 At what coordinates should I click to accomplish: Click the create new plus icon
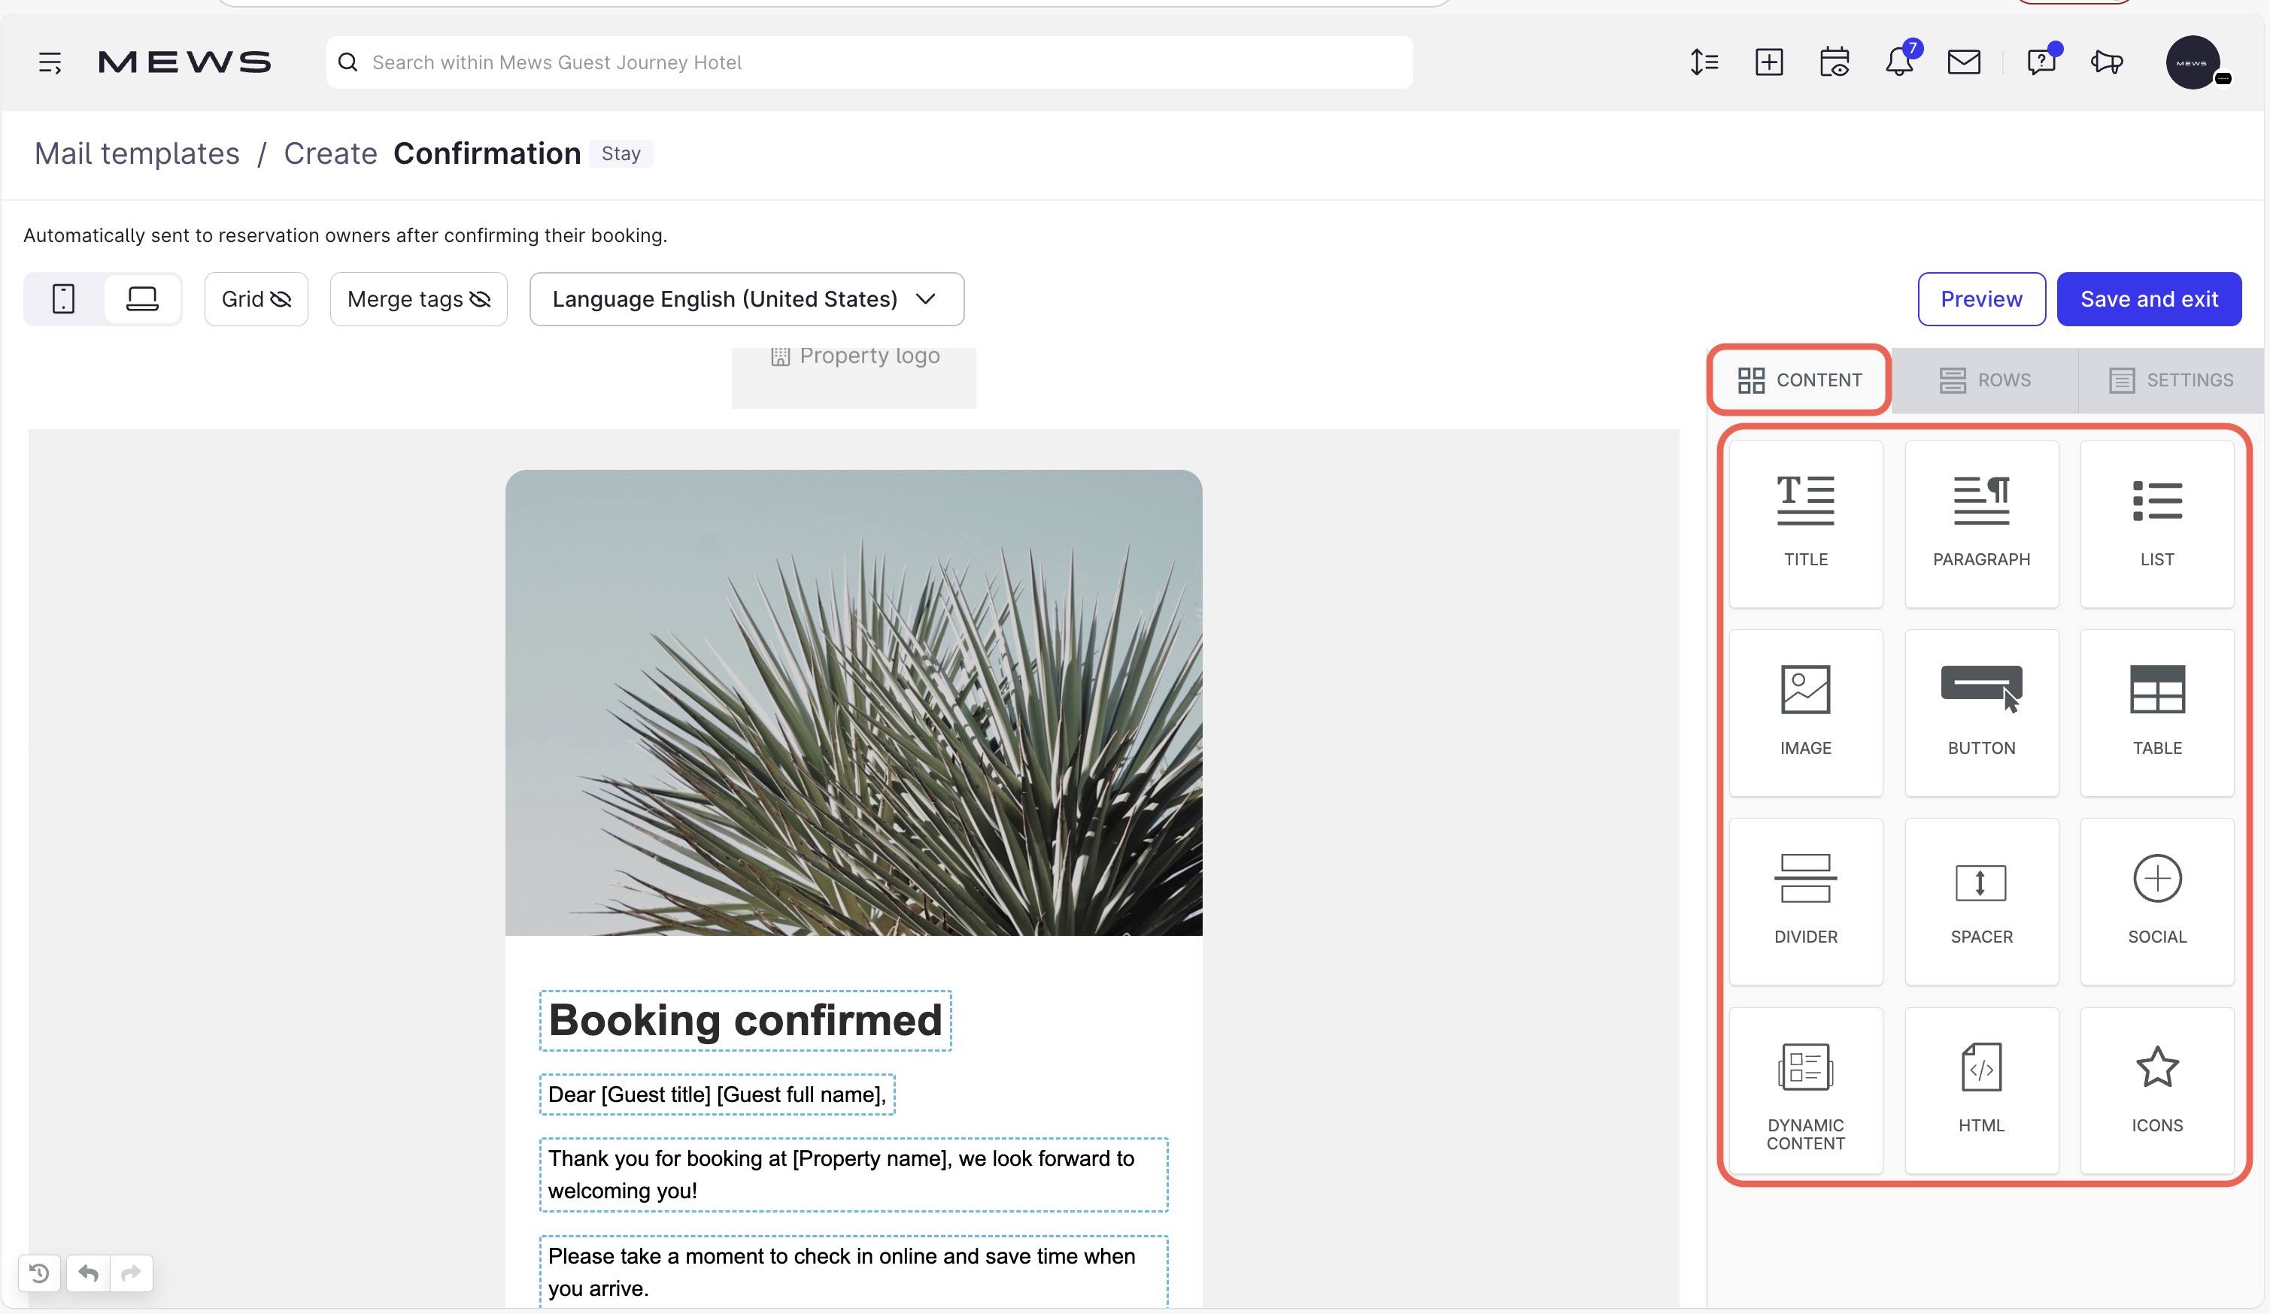tap(1769, 62)
